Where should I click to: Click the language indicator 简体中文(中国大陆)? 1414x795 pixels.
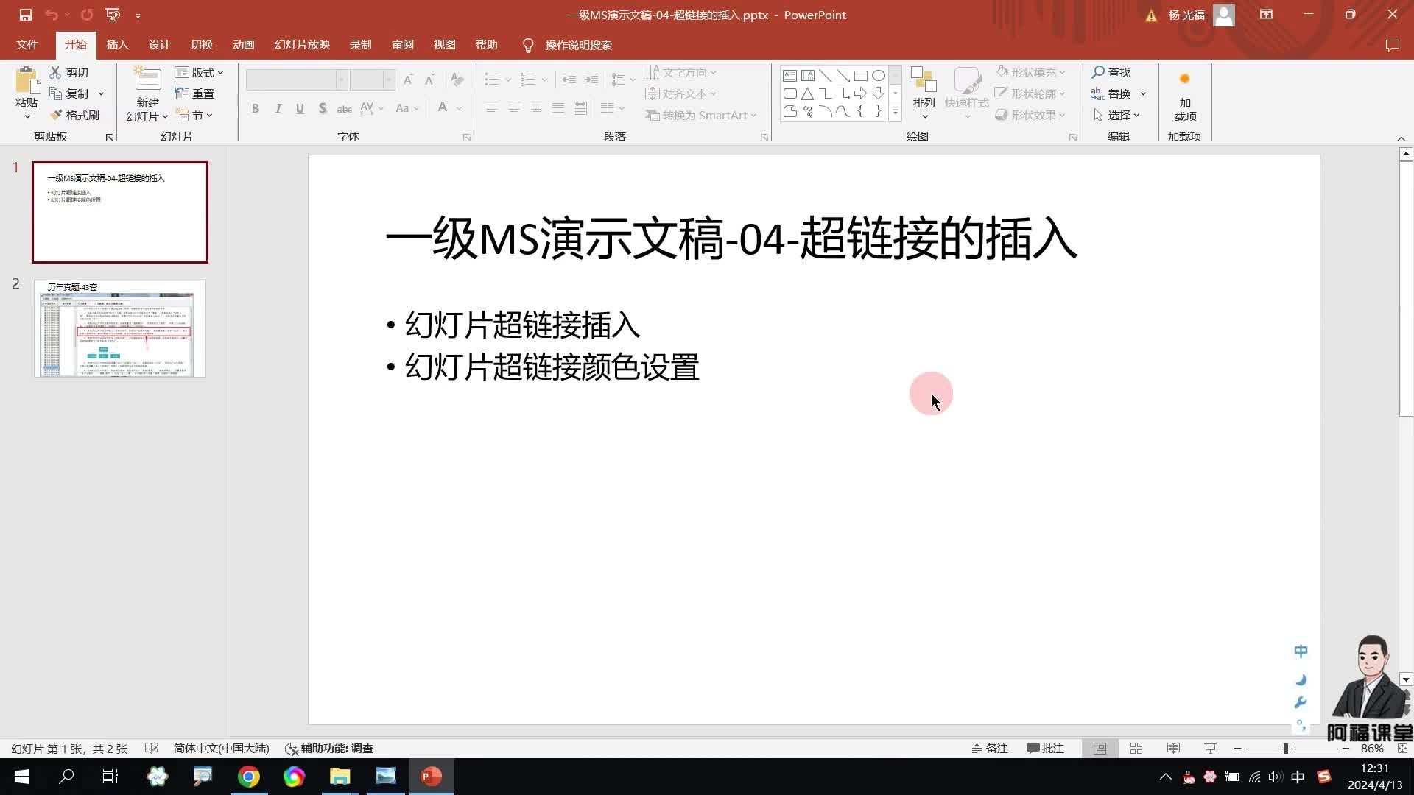coord(221,748)
